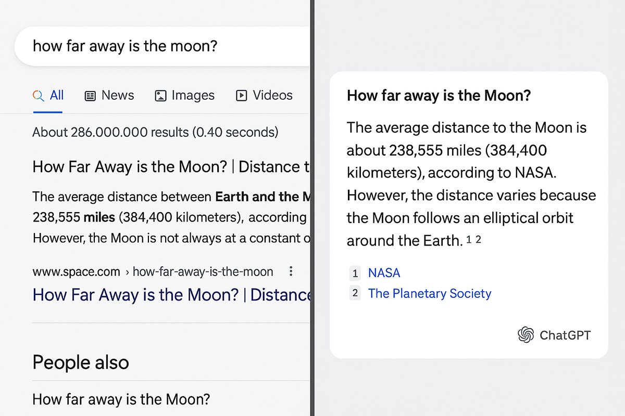
Task: Open The Planetary Society source link
Action: pyautogui.click(x=429, y=293)
